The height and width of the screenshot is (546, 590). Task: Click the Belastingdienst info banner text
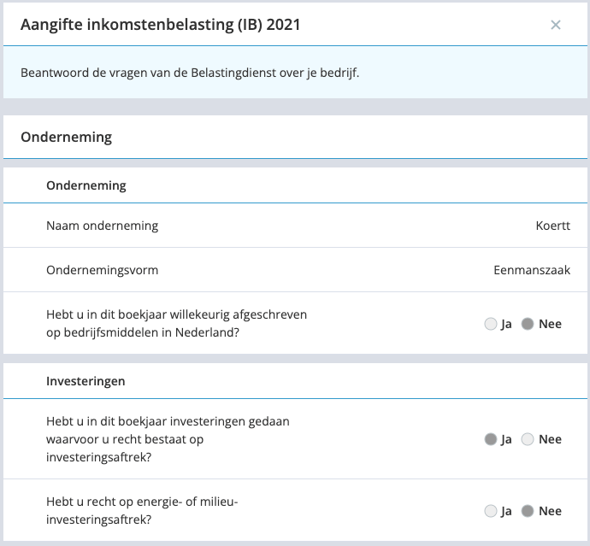(x=190, y=73)
